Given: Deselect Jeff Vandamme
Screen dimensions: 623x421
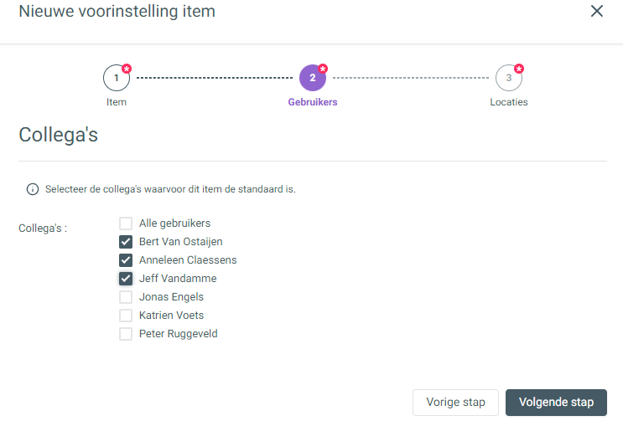Looking at the screenshot, I should click(126, 278).
